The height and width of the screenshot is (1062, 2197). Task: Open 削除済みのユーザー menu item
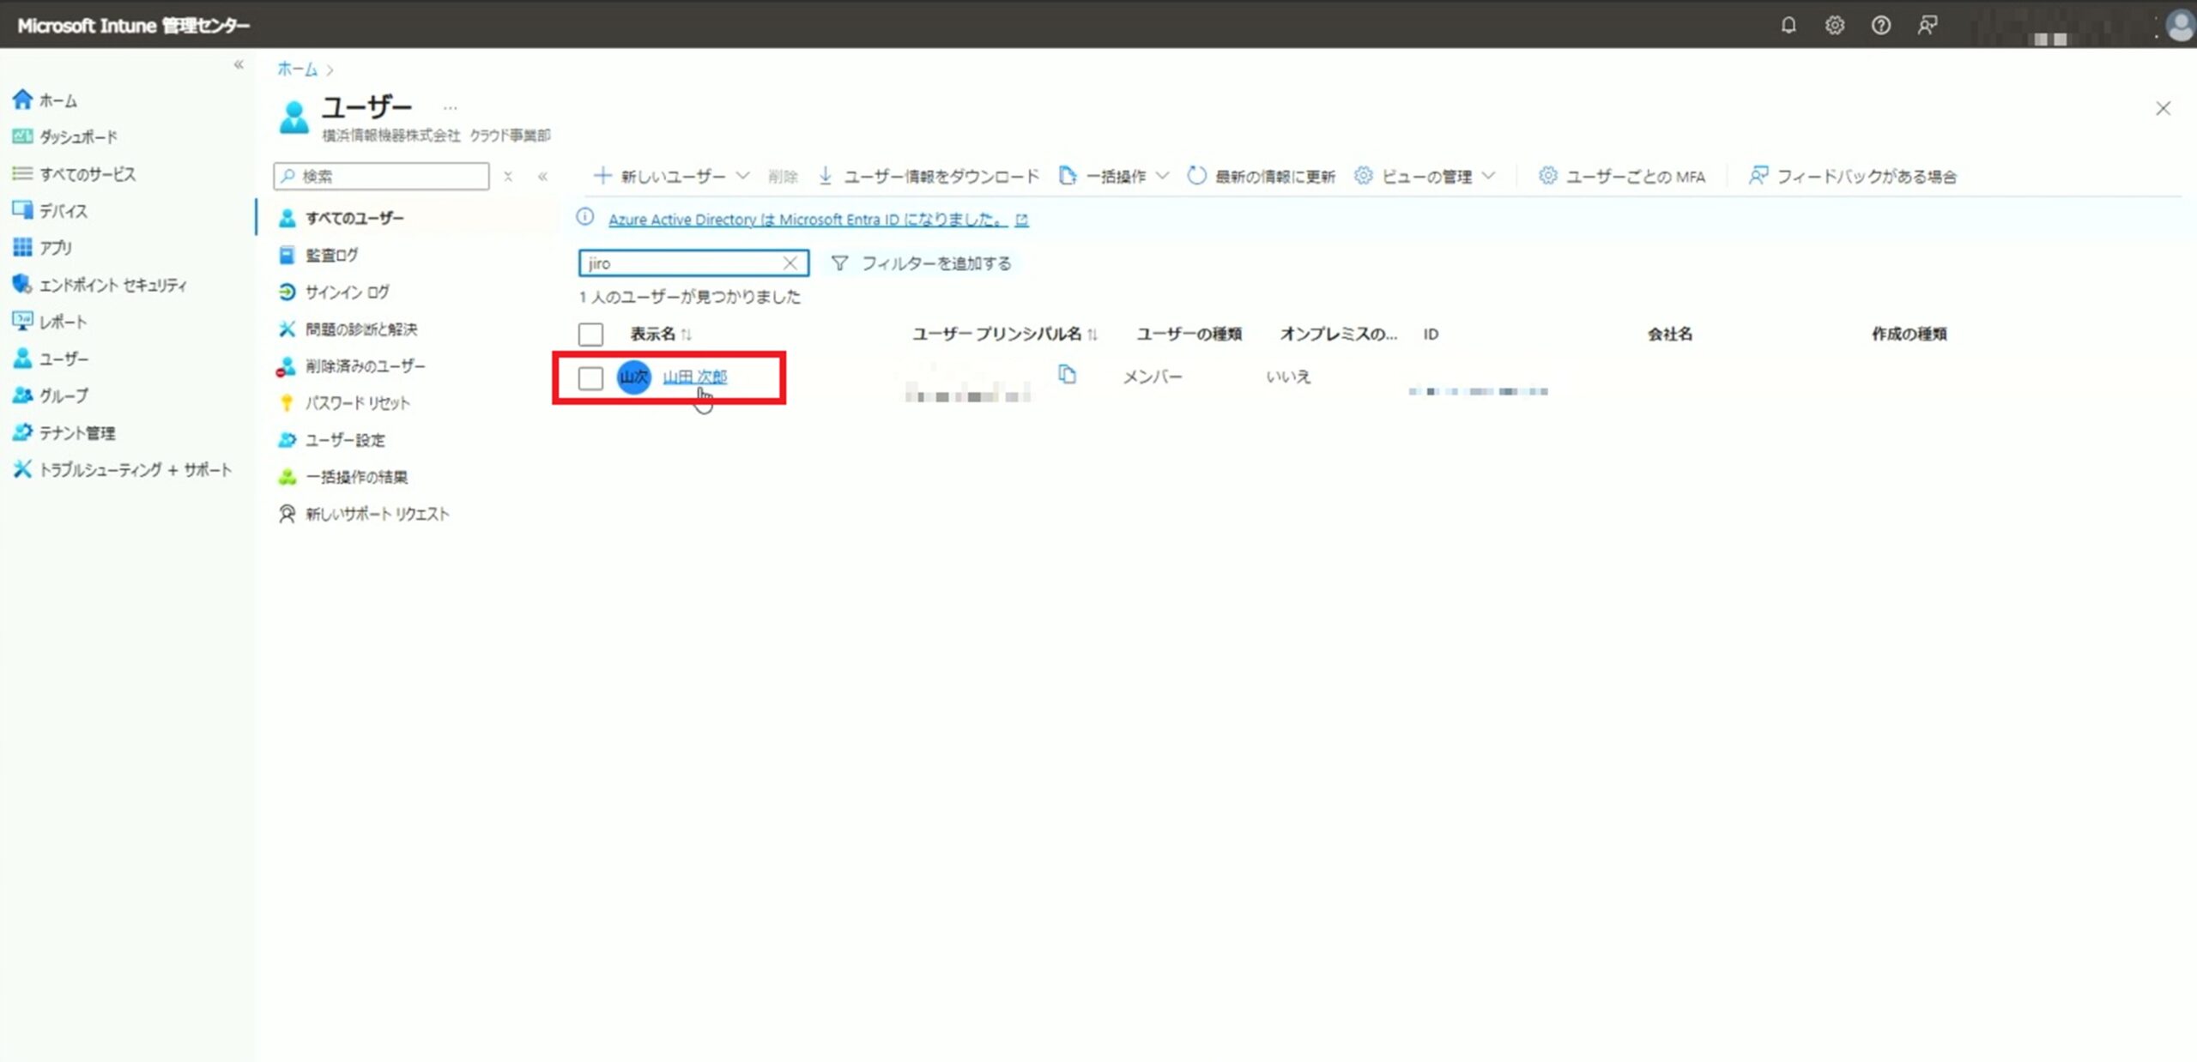click(365, 365)
